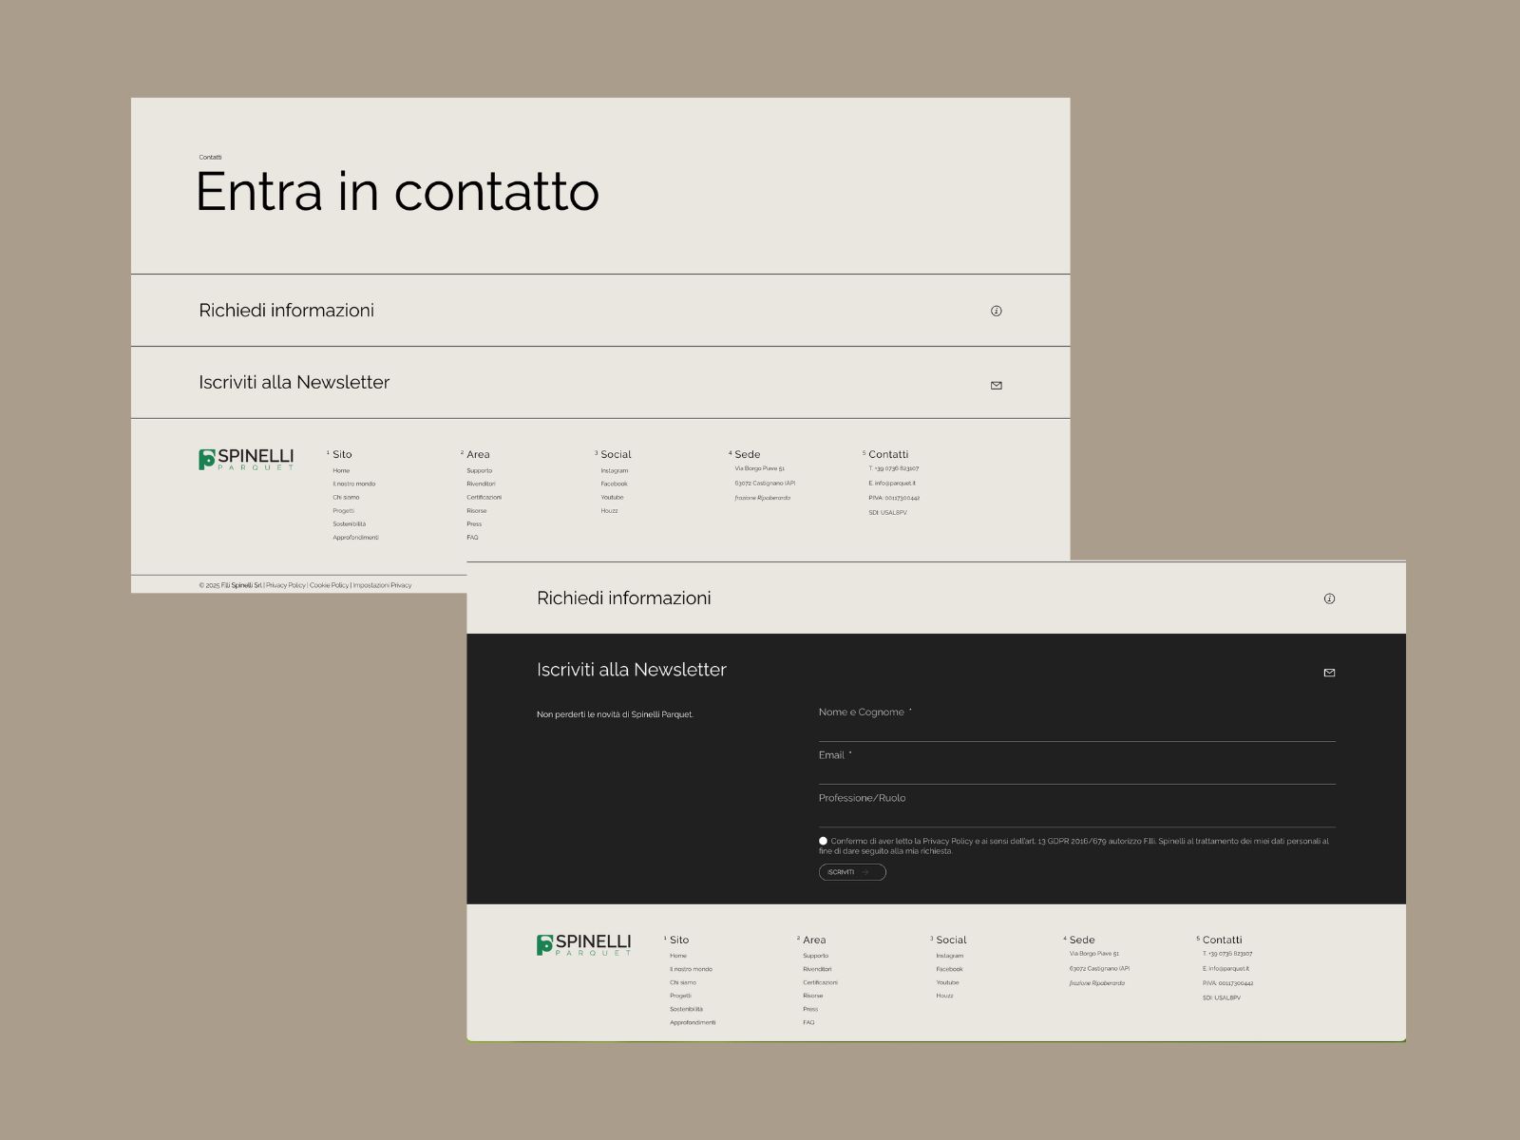Click phone number in front window Contatti column
Screen dimensions: 1520x1140
click(1227, 954)
